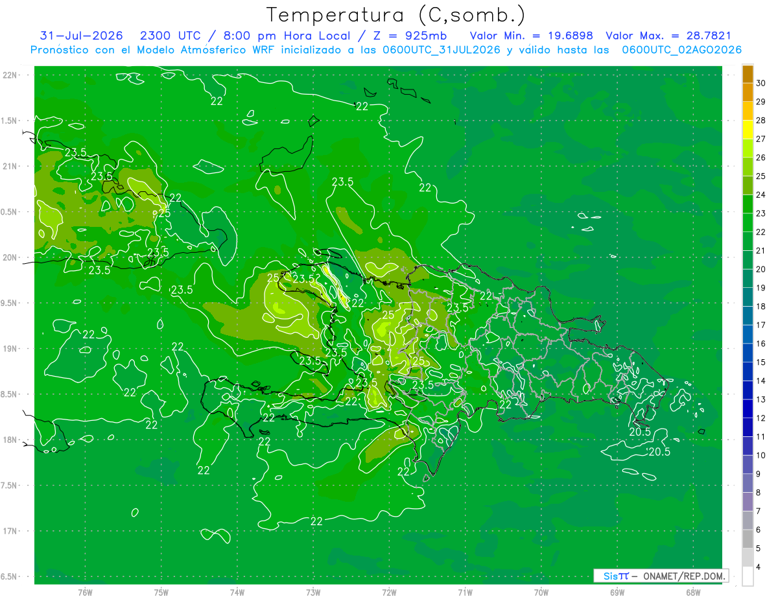
Task: Click the '72W' longitude axis label
Action: [389, 593]
